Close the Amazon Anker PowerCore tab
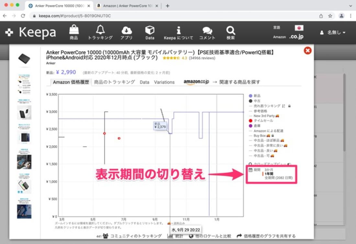 (157, 6)
